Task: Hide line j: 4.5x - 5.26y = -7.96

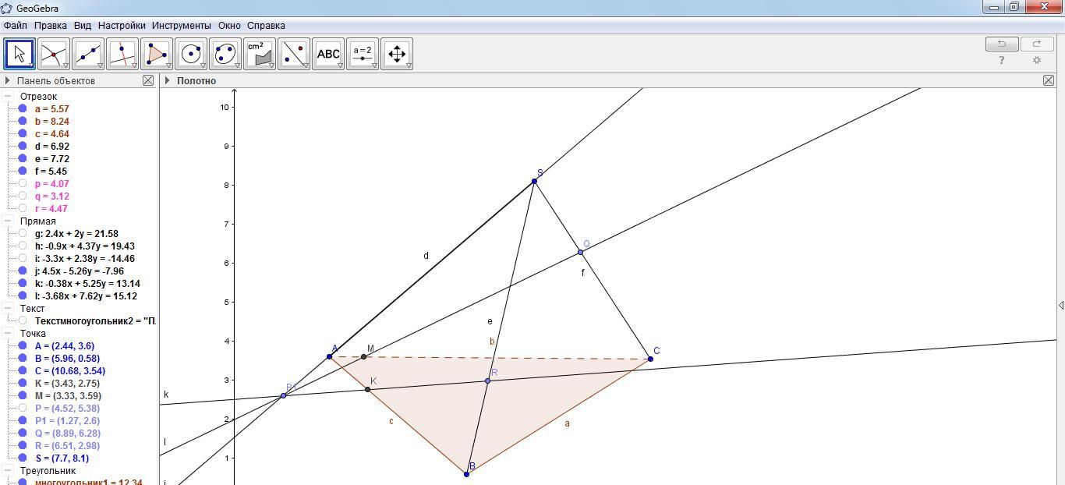Action: [x=23, y=271]
